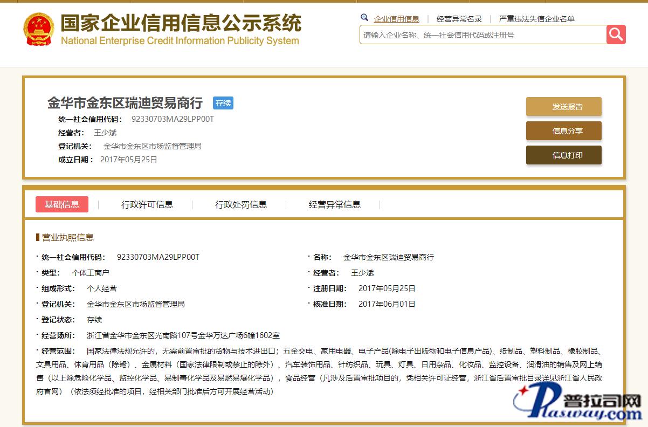Click the small magnifier icon beside 企业信用信息
Image resolution: width=648 pixels, height=427 pixels.
[364, 18]
